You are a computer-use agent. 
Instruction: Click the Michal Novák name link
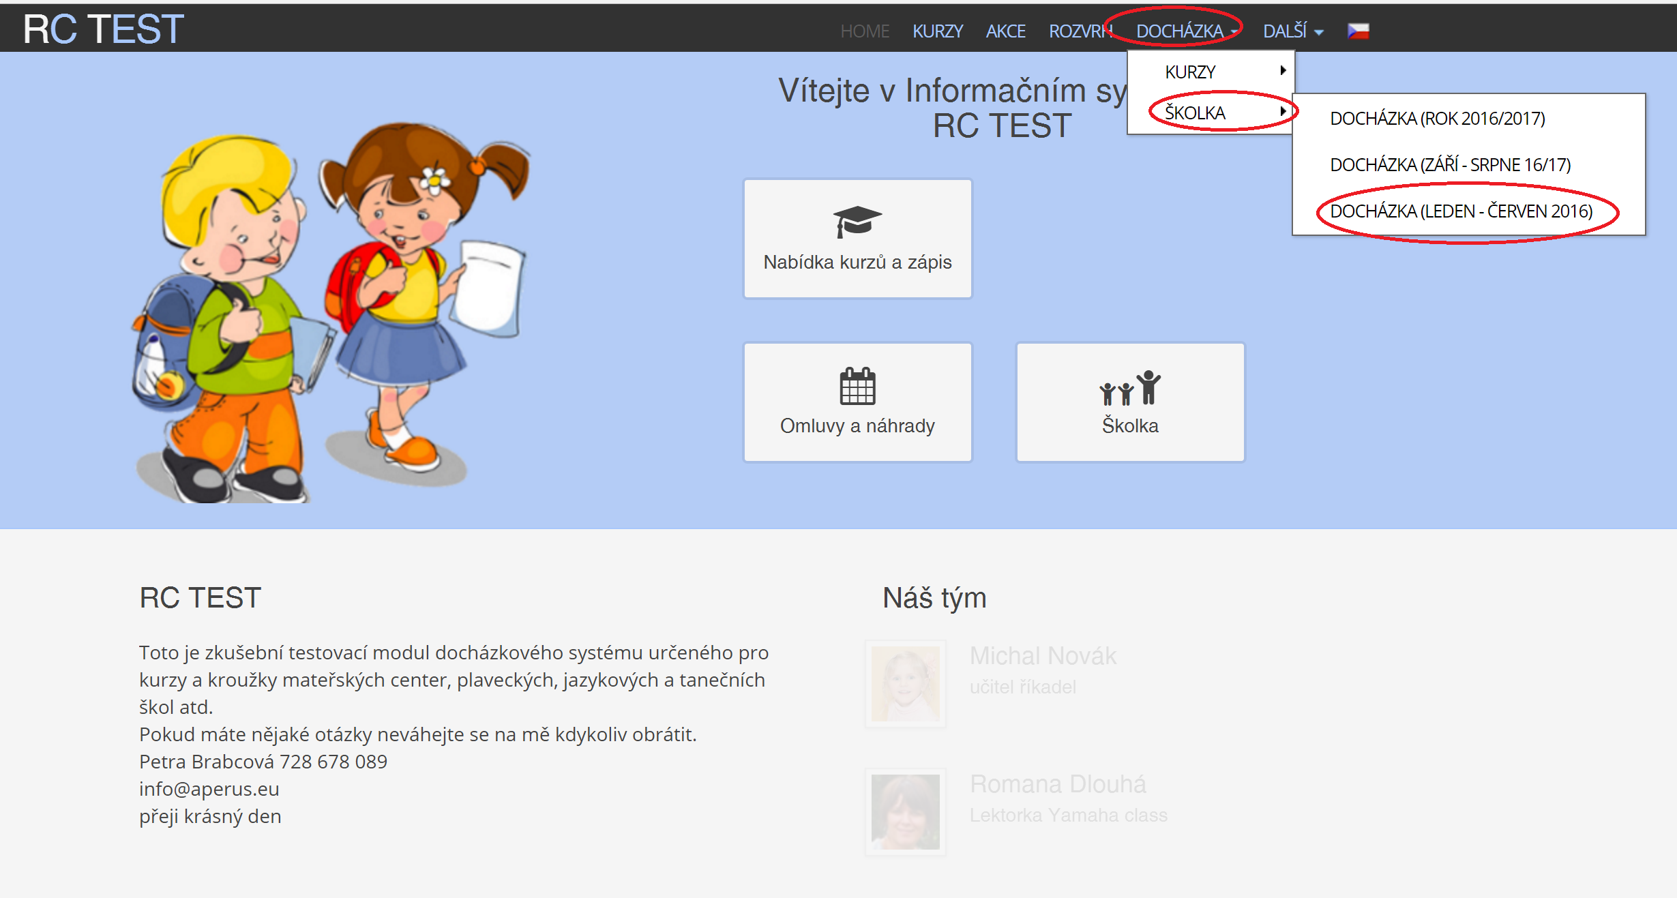(1042, 656)
